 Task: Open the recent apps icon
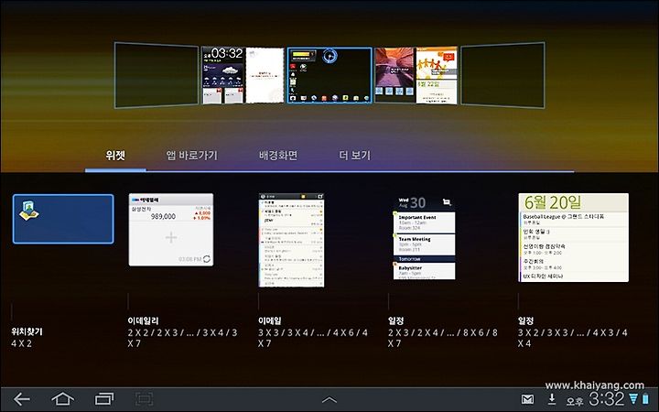[104, 399]
